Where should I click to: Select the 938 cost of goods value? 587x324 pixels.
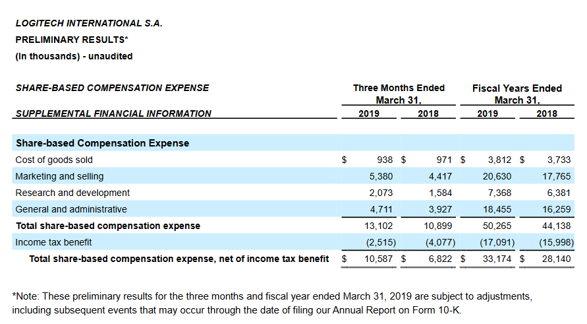tap(385, 160)
